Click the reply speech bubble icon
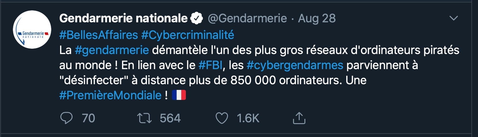Viewport: 478px width, 137px height. tap(66, 118)
